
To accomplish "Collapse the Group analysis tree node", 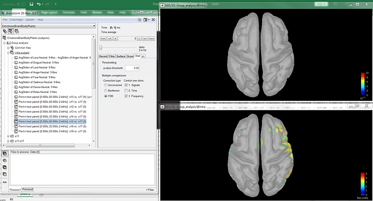I will tap(4, 43).
